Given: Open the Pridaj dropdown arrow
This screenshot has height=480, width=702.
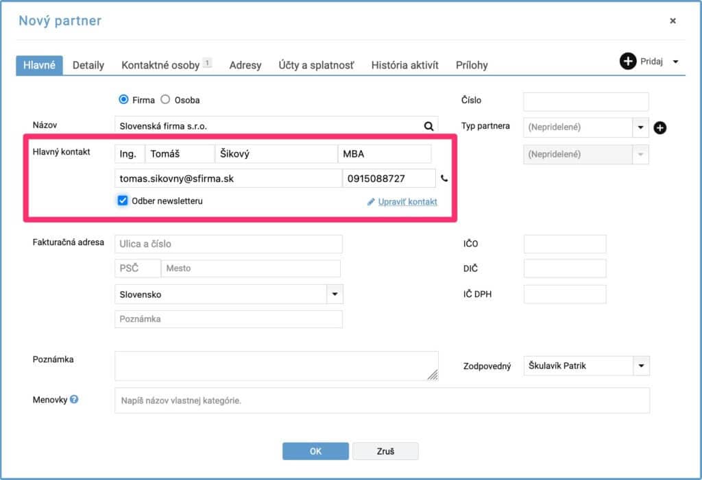Looking at the screenshot, I should click(675, 62).
